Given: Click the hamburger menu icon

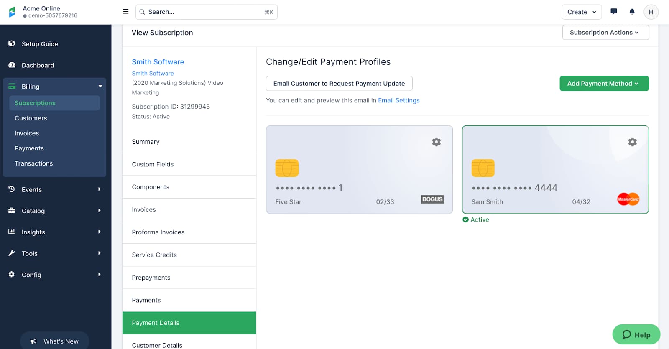Looking at the screenshot, I should click(125, 12).
